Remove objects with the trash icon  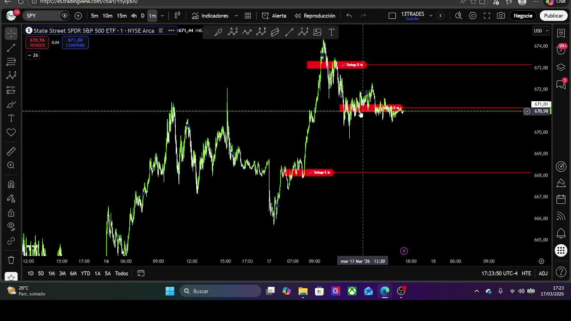11,259
